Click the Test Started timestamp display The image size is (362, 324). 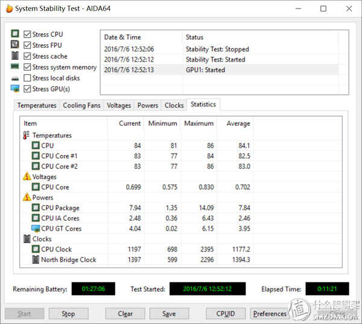click(208, 288)
